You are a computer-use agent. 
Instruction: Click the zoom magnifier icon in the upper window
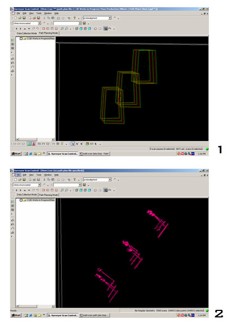point(62,29)
